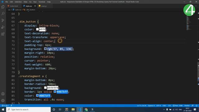Screen dimensions: 199x112
Task: Change the CSS language mode
Action: 169,105
